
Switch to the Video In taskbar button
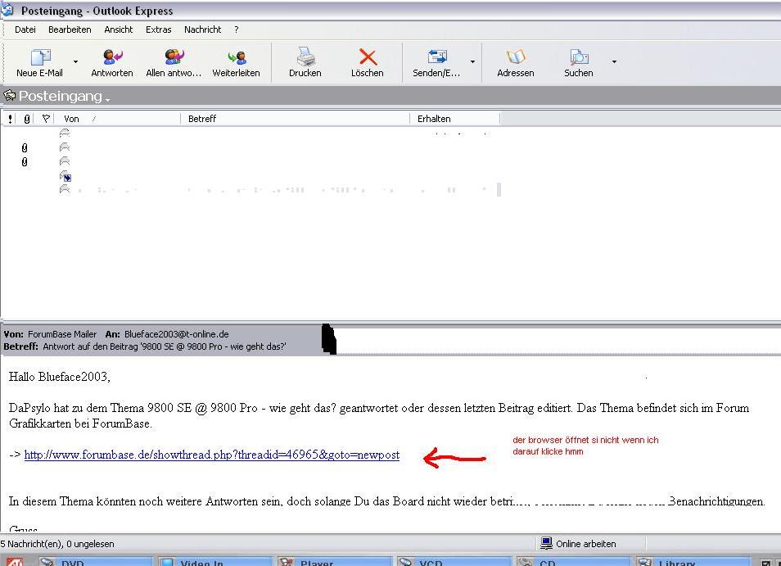(214, 562)
